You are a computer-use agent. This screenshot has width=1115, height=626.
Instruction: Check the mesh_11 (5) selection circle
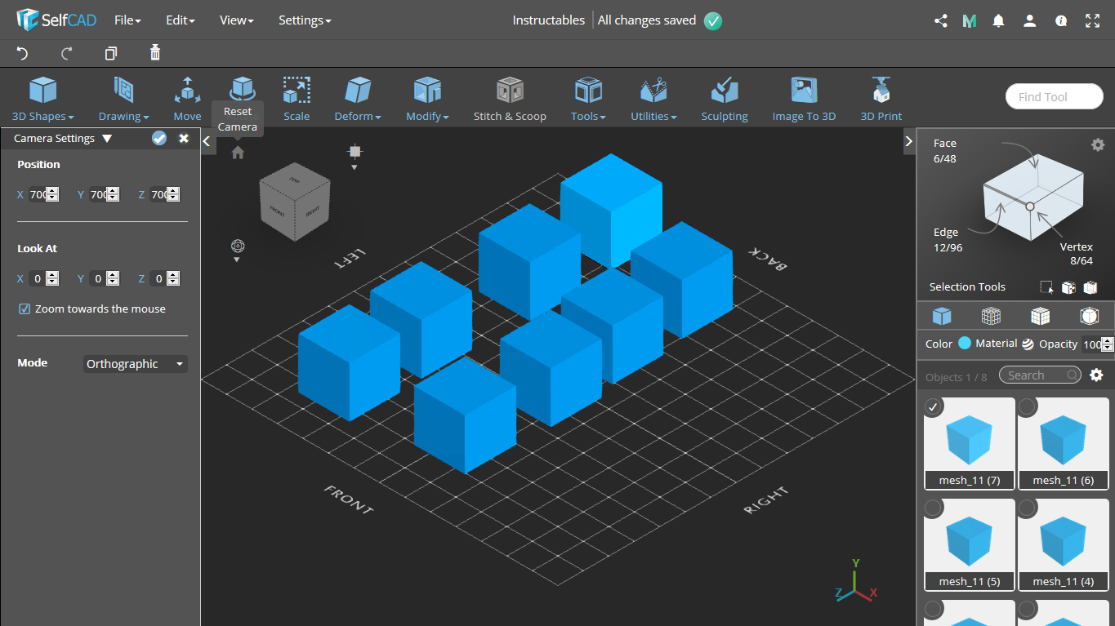(933, 508)
